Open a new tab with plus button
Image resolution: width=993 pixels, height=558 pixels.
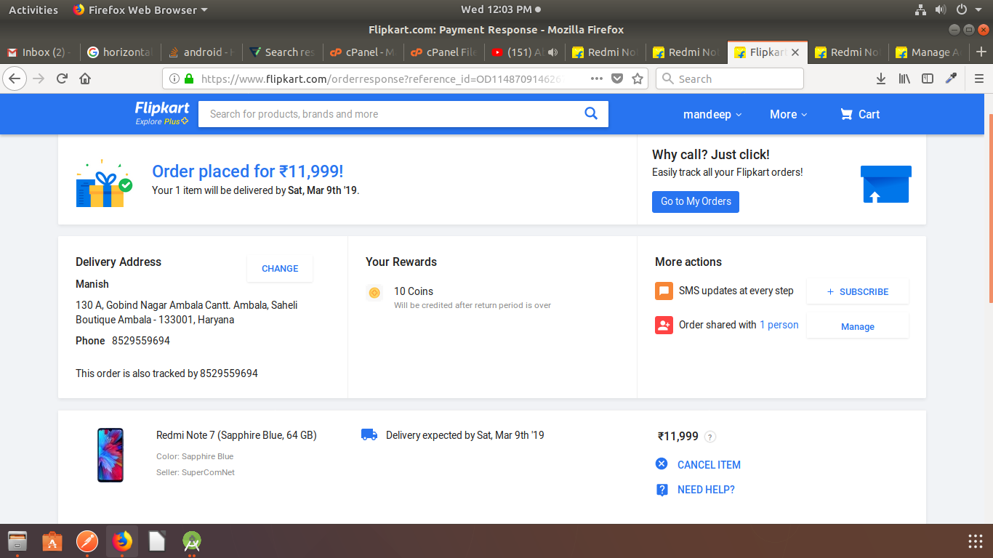click(x=981, y=52)
